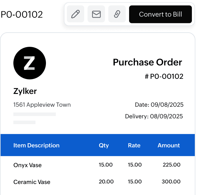Click the # PO-00102 order number
This screenshot has width=198, height=195.
[164, 76]
